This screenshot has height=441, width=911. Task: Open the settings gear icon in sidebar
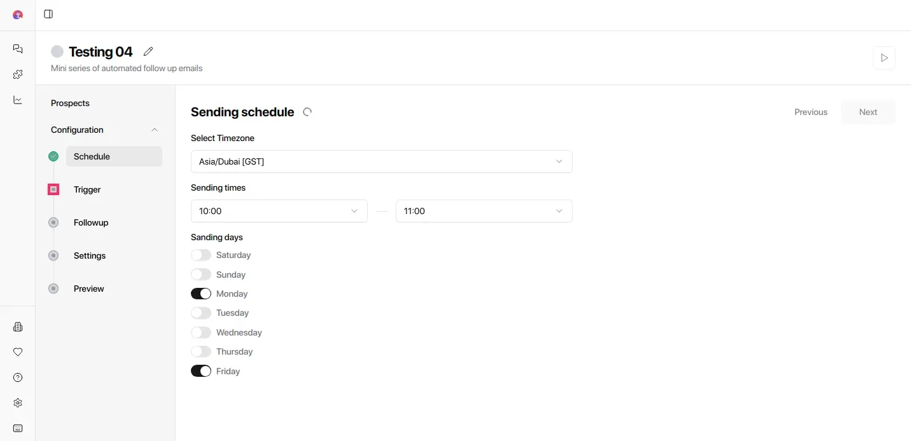click(18, 403)
